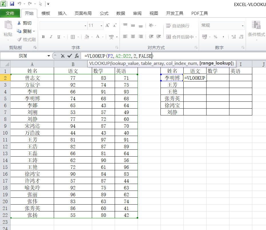Click the font color A icon
The height and width of the screenshot is (230, 266).
98,37
